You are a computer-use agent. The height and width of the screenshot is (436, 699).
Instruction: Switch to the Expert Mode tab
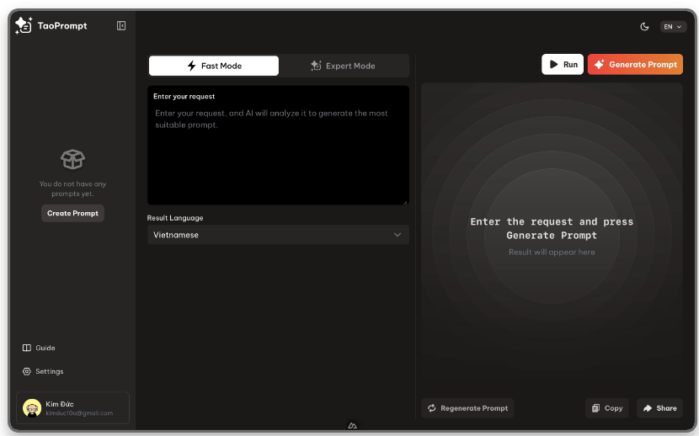(x=344, y=66)
